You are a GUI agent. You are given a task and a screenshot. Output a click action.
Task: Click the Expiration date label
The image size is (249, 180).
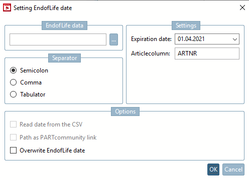point(151,39)
